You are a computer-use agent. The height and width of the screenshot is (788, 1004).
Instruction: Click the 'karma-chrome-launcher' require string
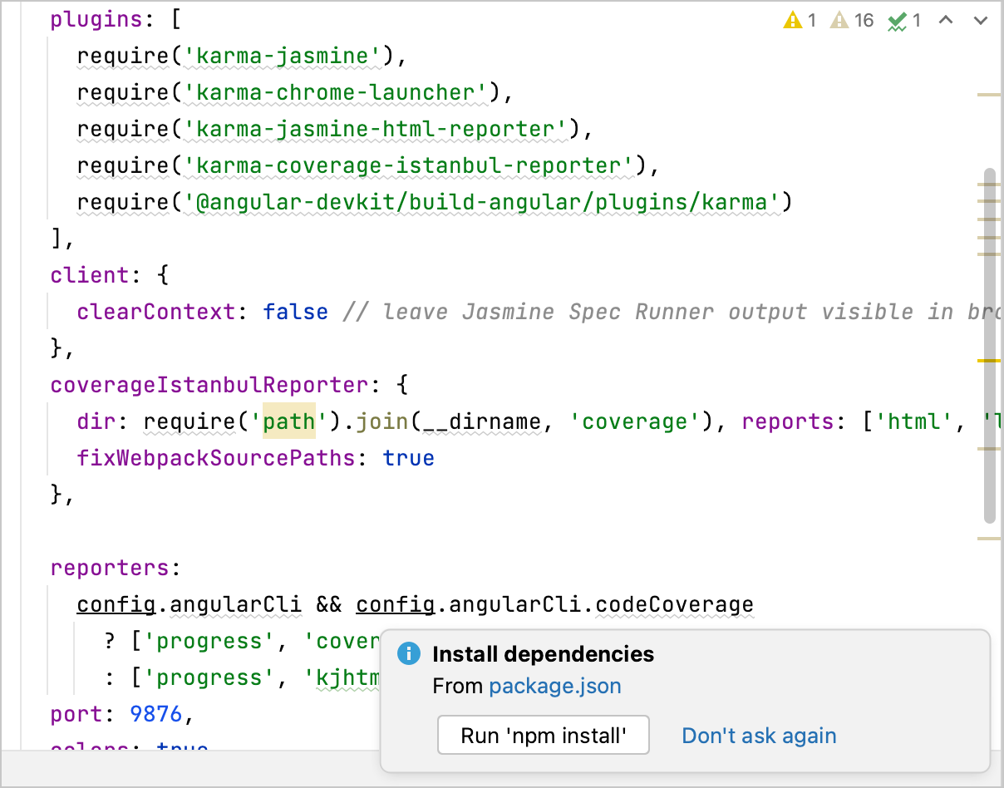click(334, 92)
